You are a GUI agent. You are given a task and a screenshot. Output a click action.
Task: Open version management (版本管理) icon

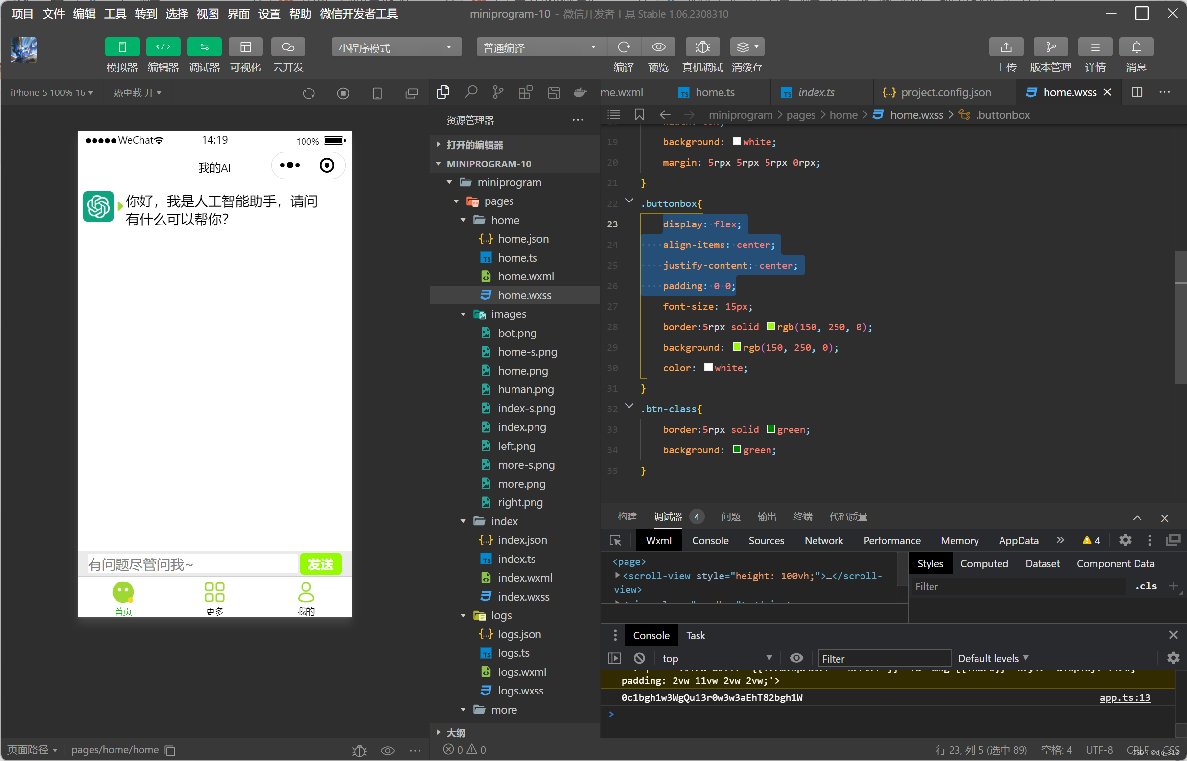click(x=1050, y=47)
